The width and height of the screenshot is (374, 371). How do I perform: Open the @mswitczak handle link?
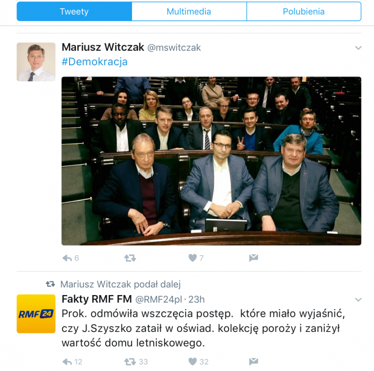click(x=174, y=48)
